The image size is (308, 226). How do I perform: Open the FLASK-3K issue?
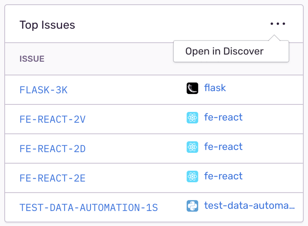[44, 90]
